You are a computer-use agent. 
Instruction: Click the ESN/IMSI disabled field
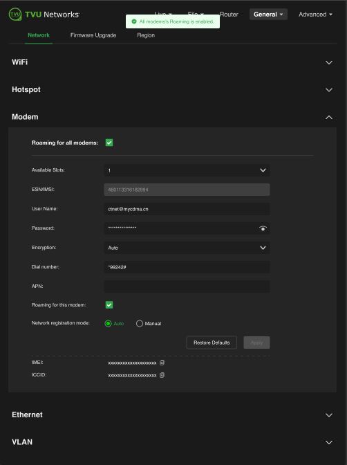click(187, 190)
